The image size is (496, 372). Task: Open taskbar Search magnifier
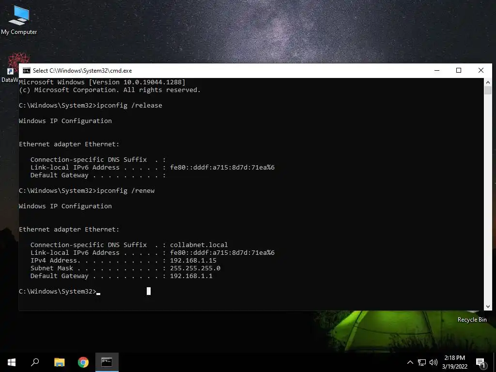point(35,362)
